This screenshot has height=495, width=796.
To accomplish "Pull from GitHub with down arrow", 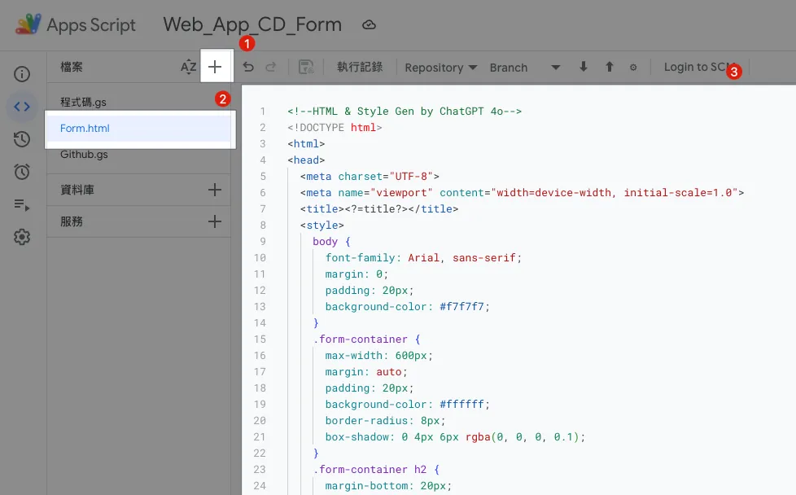I will 584,67.
